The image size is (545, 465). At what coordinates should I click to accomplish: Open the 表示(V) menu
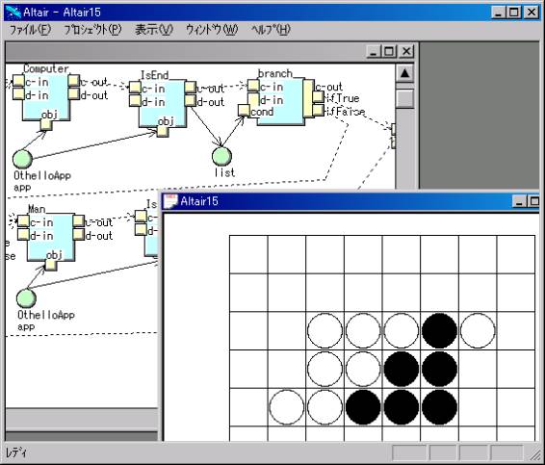[x=154, y=30]
